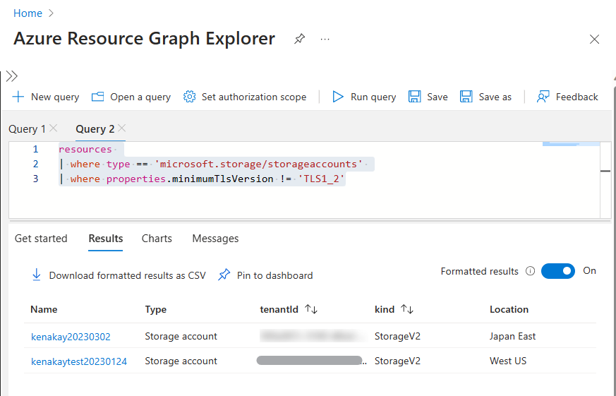Click the Save as disk icon
The height and width of the screenshot is (396, 616).
pyautogui.click(x=466, y=97)
